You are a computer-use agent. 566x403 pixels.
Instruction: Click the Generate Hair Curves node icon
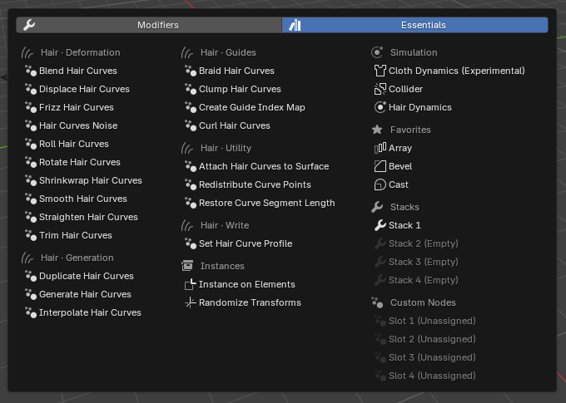tap(31, 294)
